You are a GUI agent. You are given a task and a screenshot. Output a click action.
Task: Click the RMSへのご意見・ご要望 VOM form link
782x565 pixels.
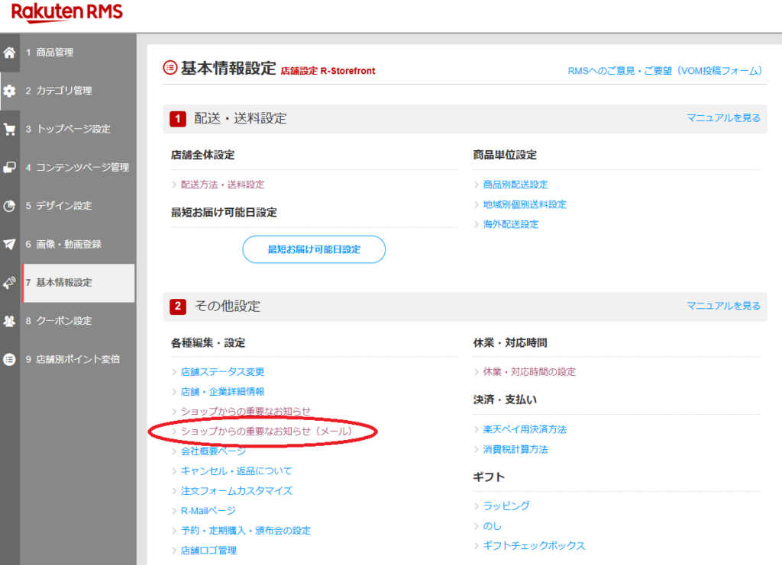(664, 71)
